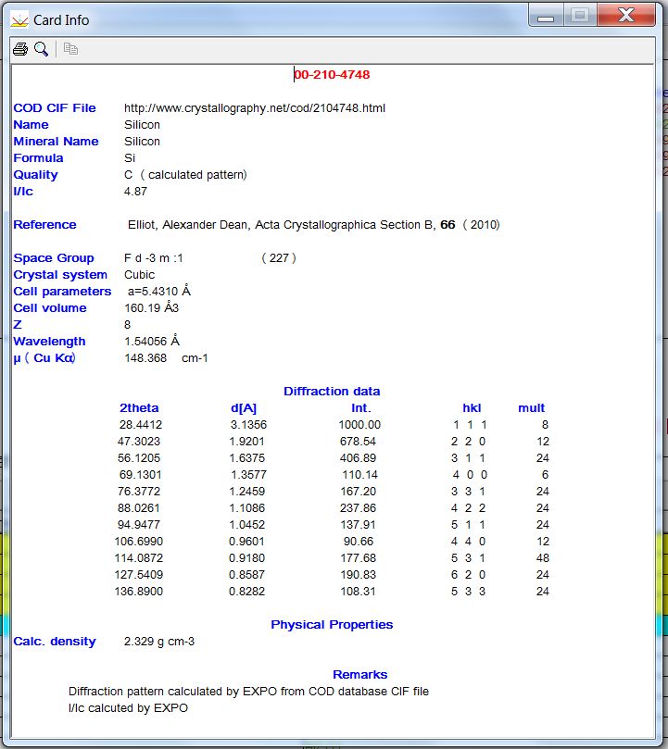This screenshot has height=749, width=668.
Task: Minimize the Card Info window
Action: 547,16
